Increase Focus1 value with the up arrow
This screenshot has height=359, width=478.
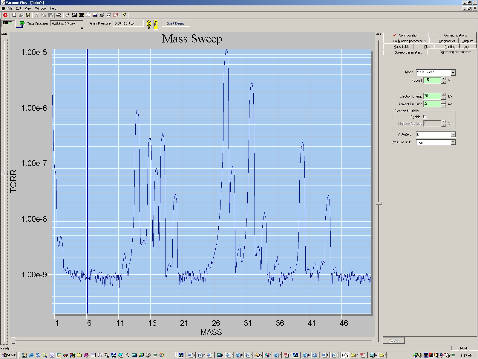pos(443,79)
